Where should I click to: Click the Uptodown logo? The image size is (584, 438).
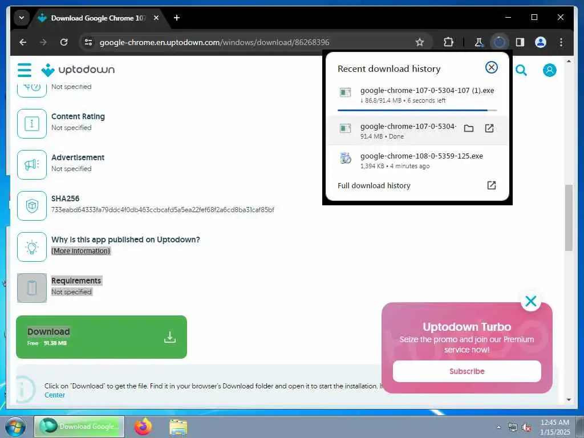(78, 70)
